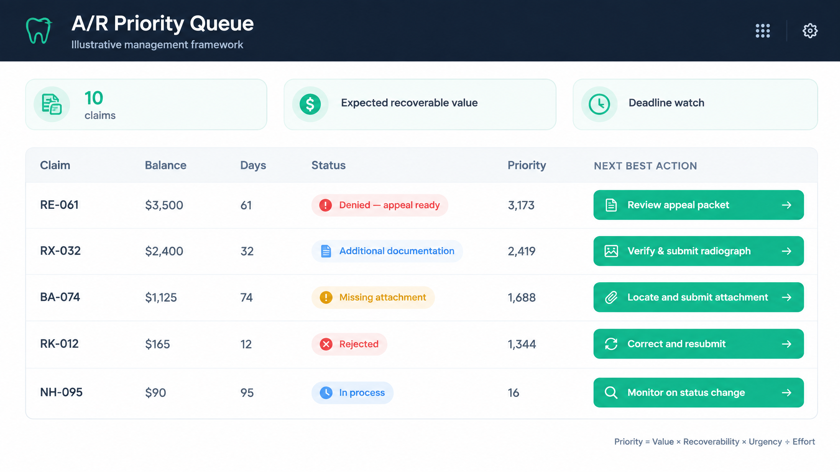Open the apps grid menu icon
840x472 pixels.
coord(763,31)
